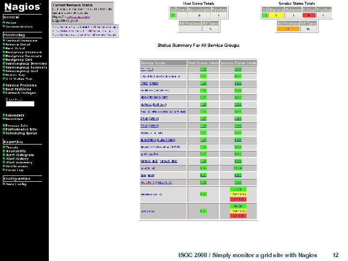Click the bullet icon next to Tactical Overview

(4, 41)
